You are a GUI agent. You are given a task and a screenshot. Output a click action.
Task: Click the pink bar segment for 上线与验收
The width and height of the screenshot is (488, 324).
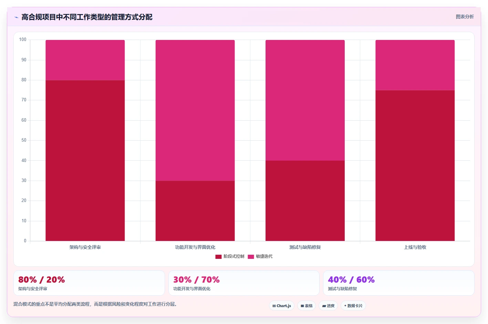(x=415, y=65)
